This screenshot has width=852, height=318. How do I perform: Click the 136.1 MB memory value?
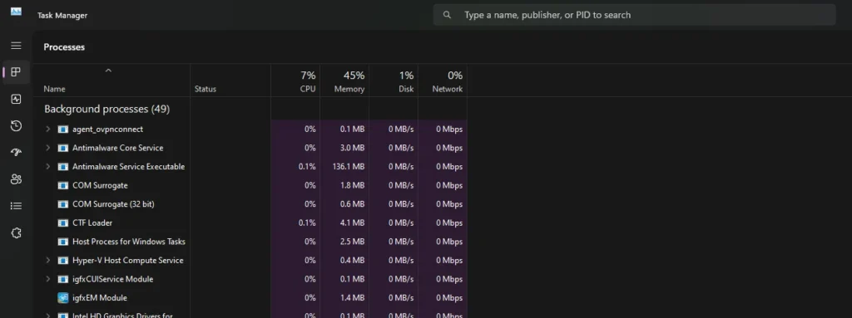349,167
